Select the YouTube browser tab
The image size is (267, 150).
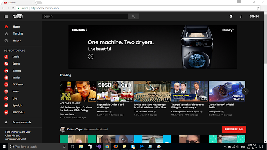pyautogui.click(x=18, y=2)
